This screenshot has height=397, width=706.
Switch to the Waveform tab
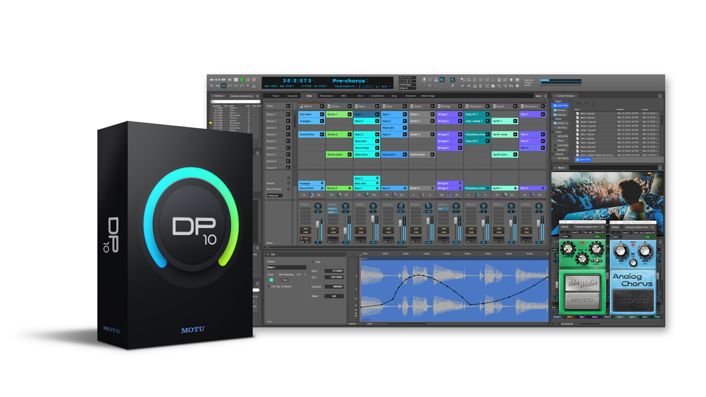click(411, 96)
